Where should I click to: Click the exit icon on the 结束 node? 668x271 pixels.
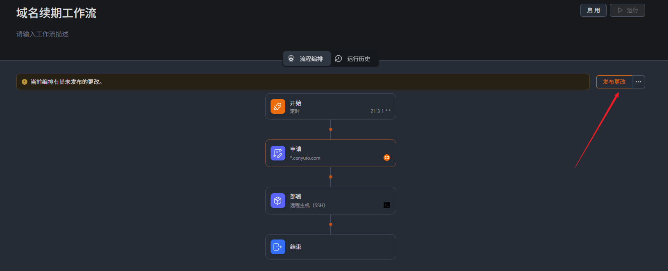278,247
